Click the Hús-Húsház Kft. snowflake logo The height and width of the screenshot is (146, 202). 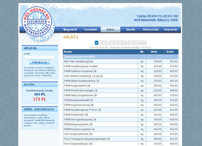[x=37, y=24]
